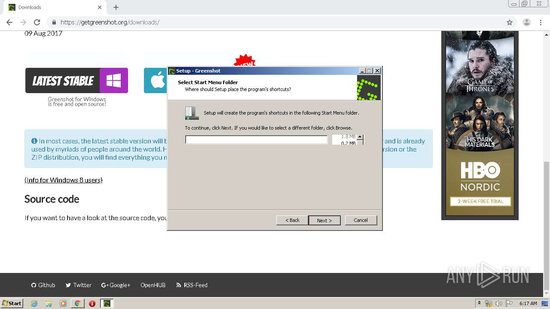Image resolution: width=550 pixels, height=309 pixels.
Task: Open a new Chrome tab
Action: coord(116,7)
